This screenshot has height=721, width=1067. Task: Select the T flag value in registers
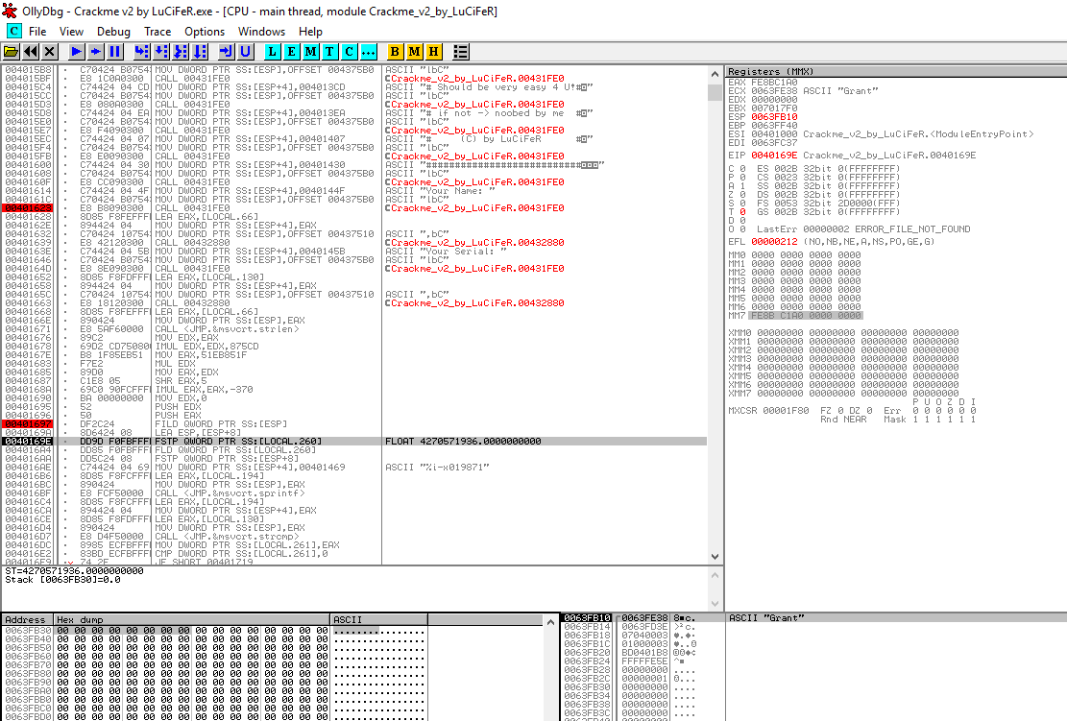(x=742, y=211)
